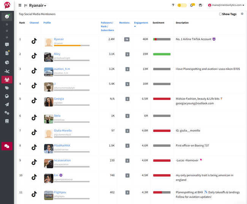Open the dashboard gauge sidebar icon
Image resolution: width=247 pixels, height=204 pixels.
tap(7, 16)
